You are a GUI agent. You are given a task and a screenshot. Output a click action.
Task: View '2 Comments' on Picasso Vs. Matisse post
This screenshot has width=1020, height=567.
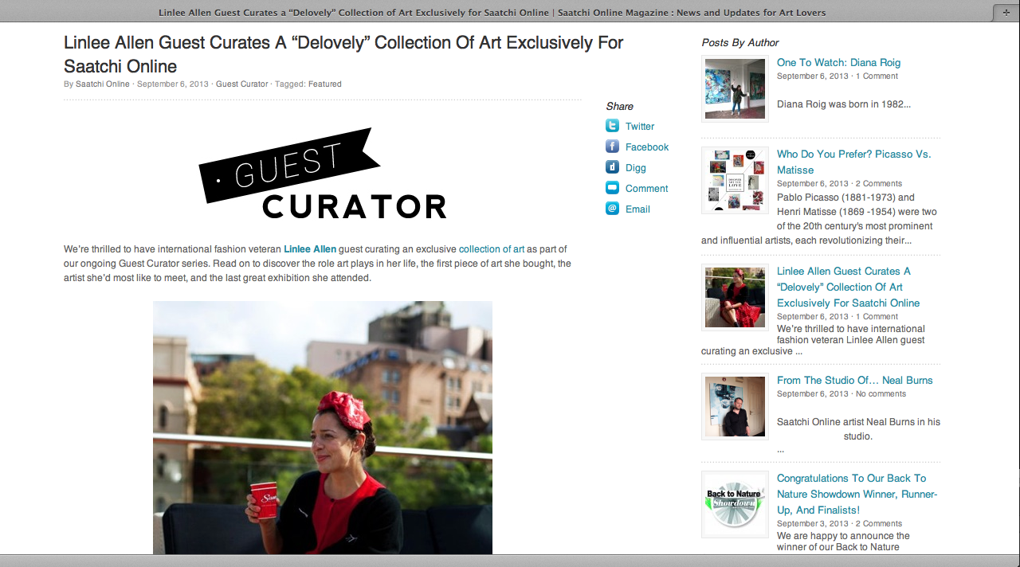click(x=878, y=183)
